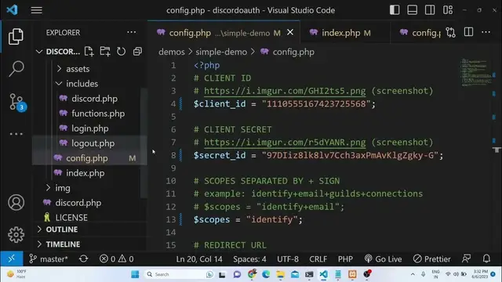Toggle primary side bar layout button

coord(395,10)
